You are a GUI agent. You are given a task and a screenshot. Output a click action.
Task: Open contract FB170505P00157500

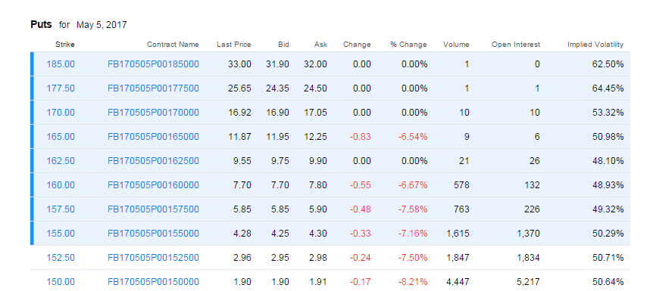[153, 209]
